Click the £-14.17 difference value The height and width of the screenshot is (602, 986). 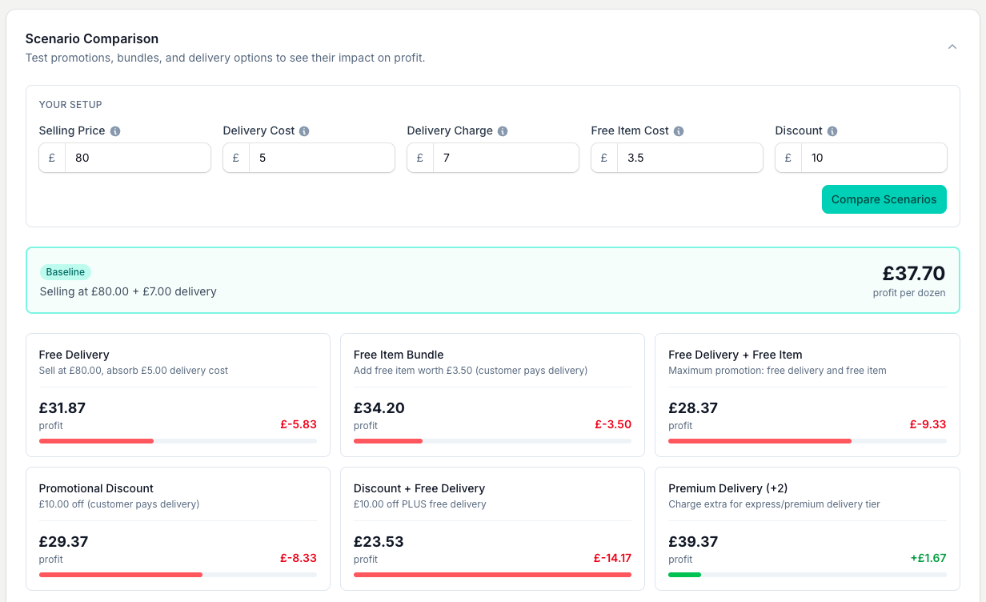(x=612, y=558)
